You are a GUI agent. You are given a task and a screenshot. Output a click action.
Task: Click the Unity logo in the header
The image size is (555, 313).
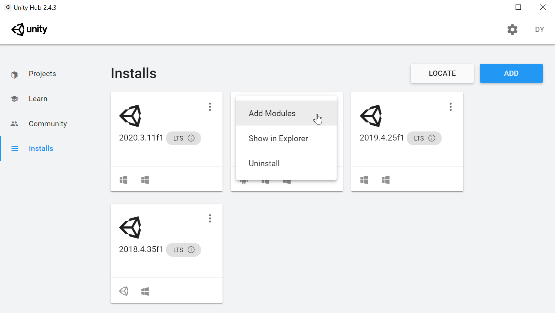[x=29, y=30]
